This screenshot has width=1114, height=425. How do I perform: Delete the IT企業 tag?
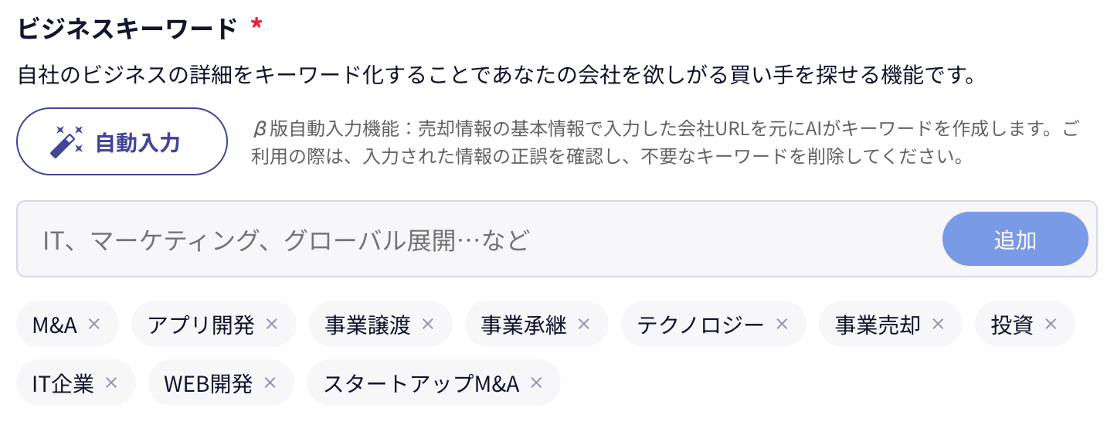point(110,382)
